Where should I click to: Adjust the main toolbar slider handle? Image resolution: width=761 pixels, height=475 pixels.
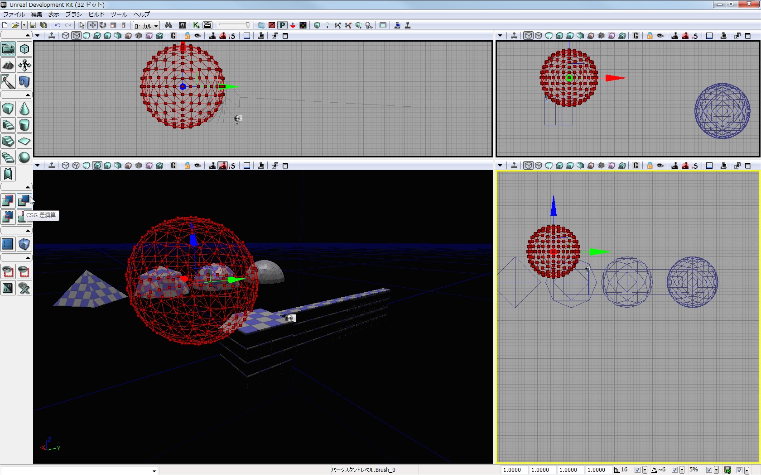coord(247,25)
